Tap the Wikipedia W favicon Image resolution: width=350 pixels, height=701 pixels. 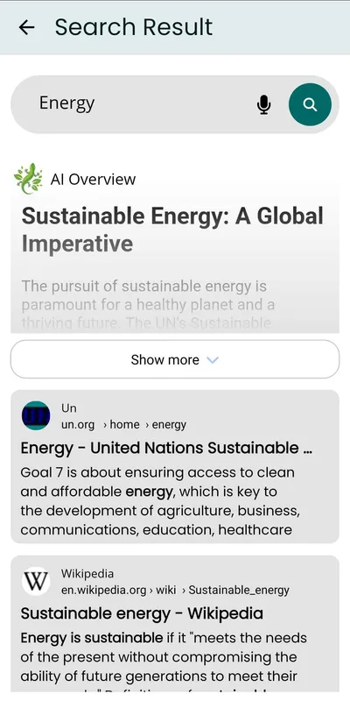(36, 581)
